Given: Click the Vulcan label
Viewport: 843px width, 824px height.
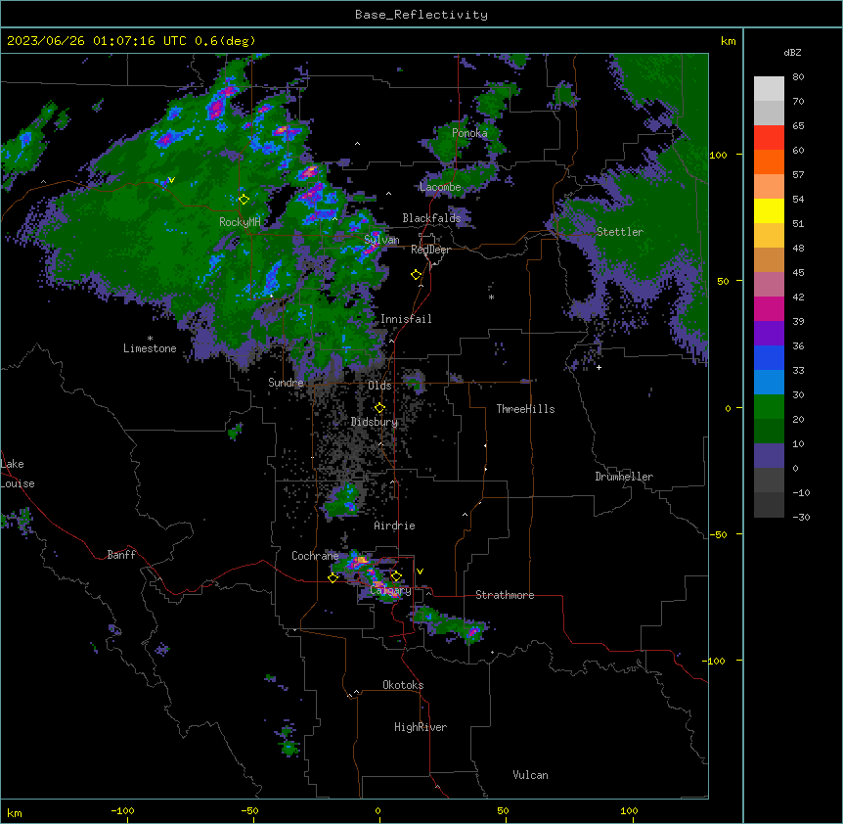Looking at the screenshot, I should point(531,775).
